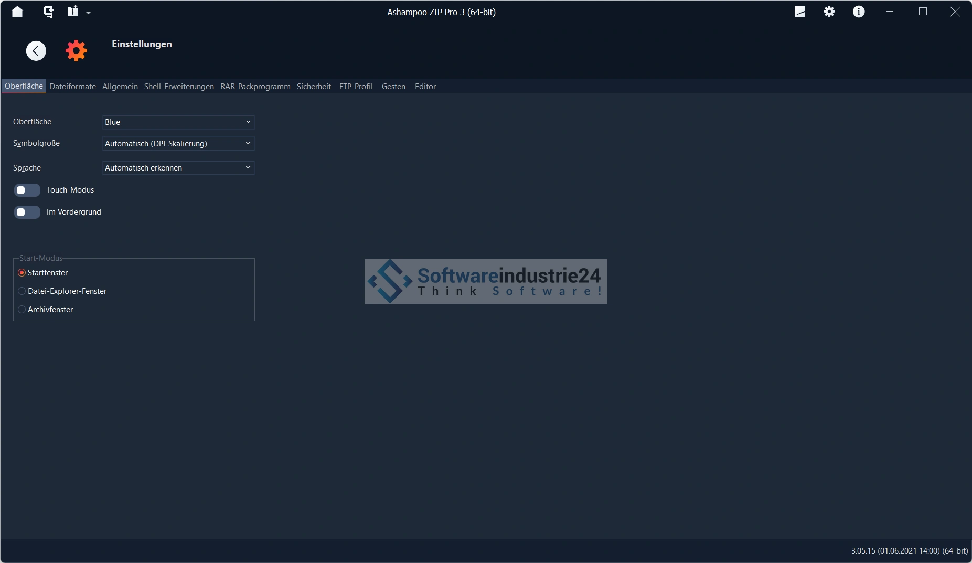Go back using the round arrow button
The width and height of the screenshot is (972, 563).
point(36,51)
